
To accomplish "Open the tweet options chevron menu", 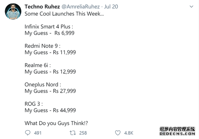I will [191, 7].
